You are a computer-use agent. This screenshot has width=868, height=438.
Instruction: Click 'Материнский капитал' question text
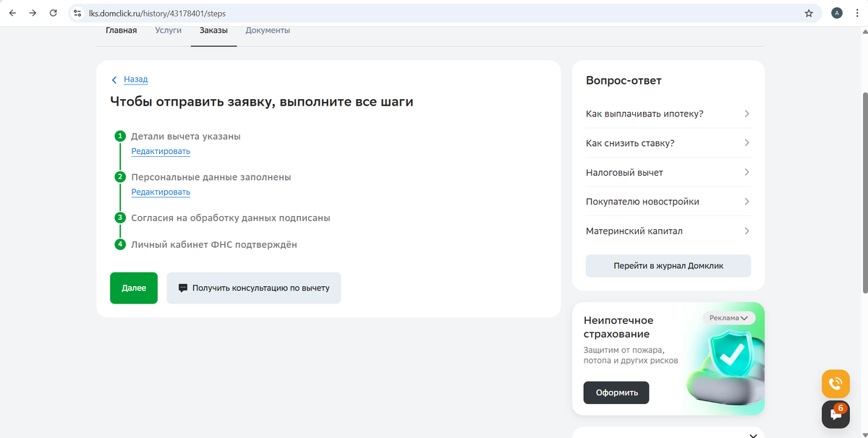coord(634,231)
